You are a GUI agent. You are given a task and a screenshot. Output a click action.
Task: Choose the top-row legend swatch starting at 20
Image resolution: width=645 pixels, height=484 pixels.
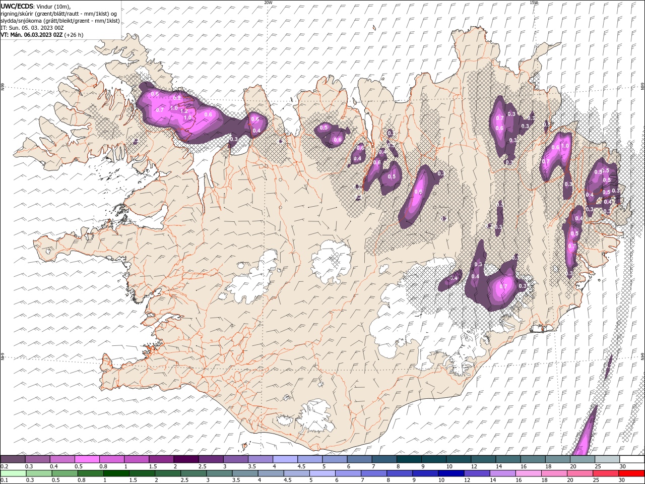[x=582, y=459]
